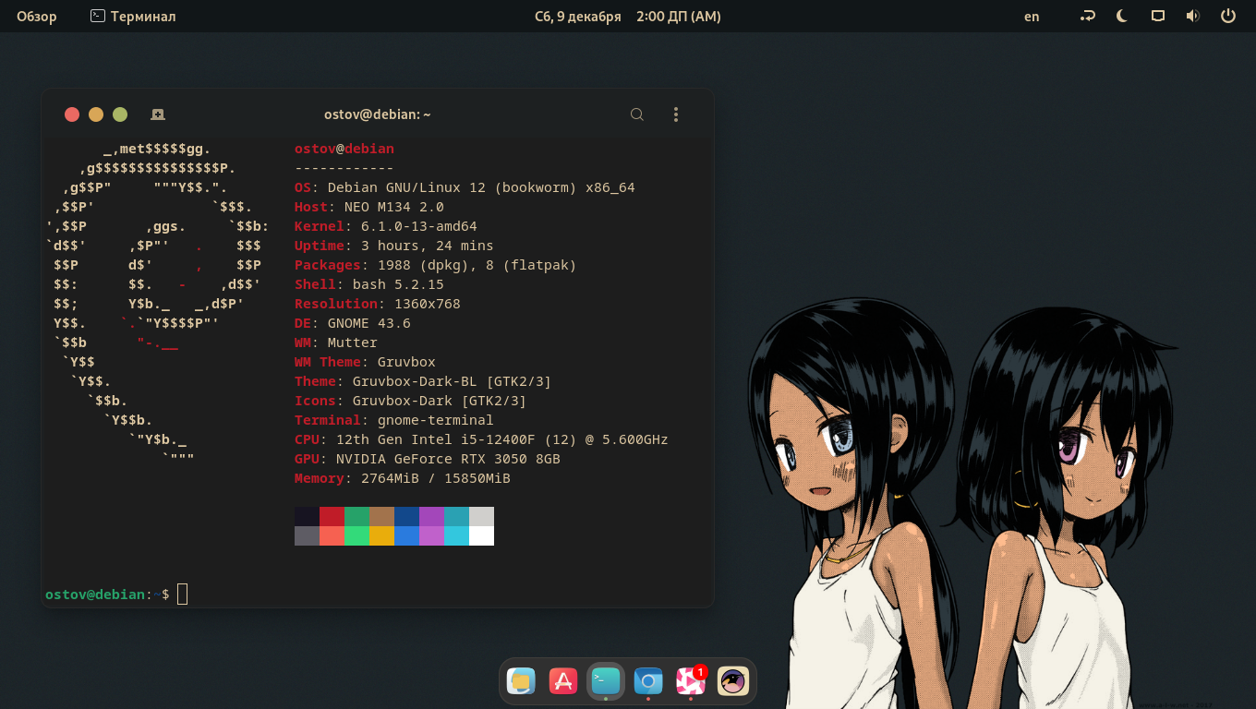Click the cyan swatch in the bottom color row
The height and width of the screenshot is (709, 1256).
(x=456, y=535)
